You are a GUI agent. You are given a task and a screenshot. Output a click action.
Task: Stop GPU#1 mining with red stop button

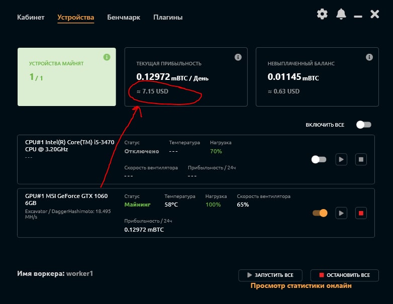pyautogui.click(x=361, y=213)
